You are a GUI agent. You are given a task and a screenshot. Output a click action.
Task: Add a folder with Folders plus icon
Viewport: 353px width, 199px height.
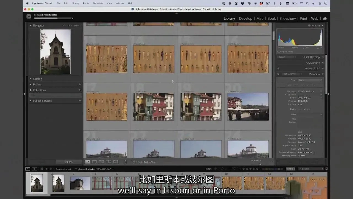(x=80, y=84)
